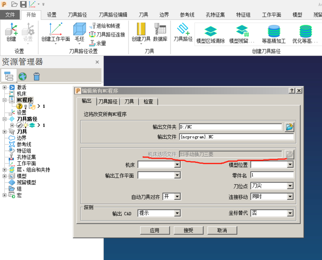Toggle the light bulb of toolpath 1
322x260 pixels.
(x=26, y=125)
